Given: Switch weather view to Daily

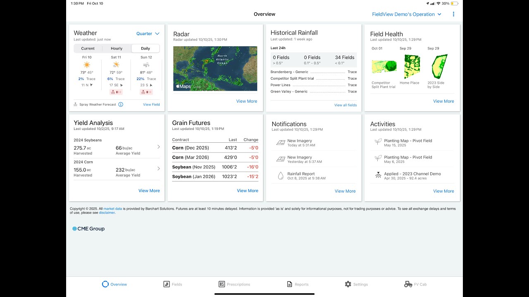Looking at the screenshot, I should 145,48.
